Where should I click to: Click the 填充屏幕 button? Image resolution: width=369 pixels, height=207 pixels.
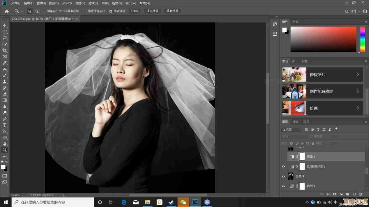(x=172, y=11)
